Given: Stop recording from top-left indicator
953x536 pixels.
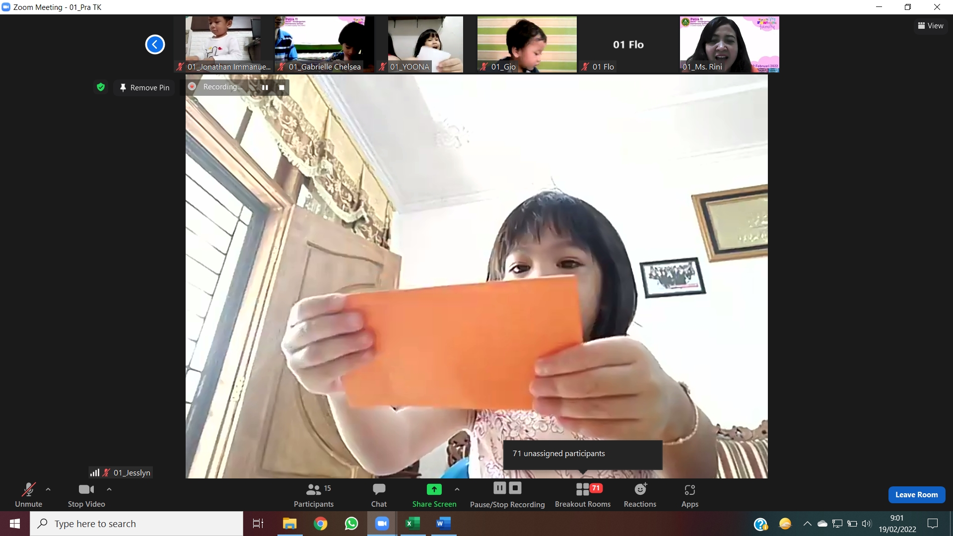Looking at the screenshot, I should [x=281, y=87].
